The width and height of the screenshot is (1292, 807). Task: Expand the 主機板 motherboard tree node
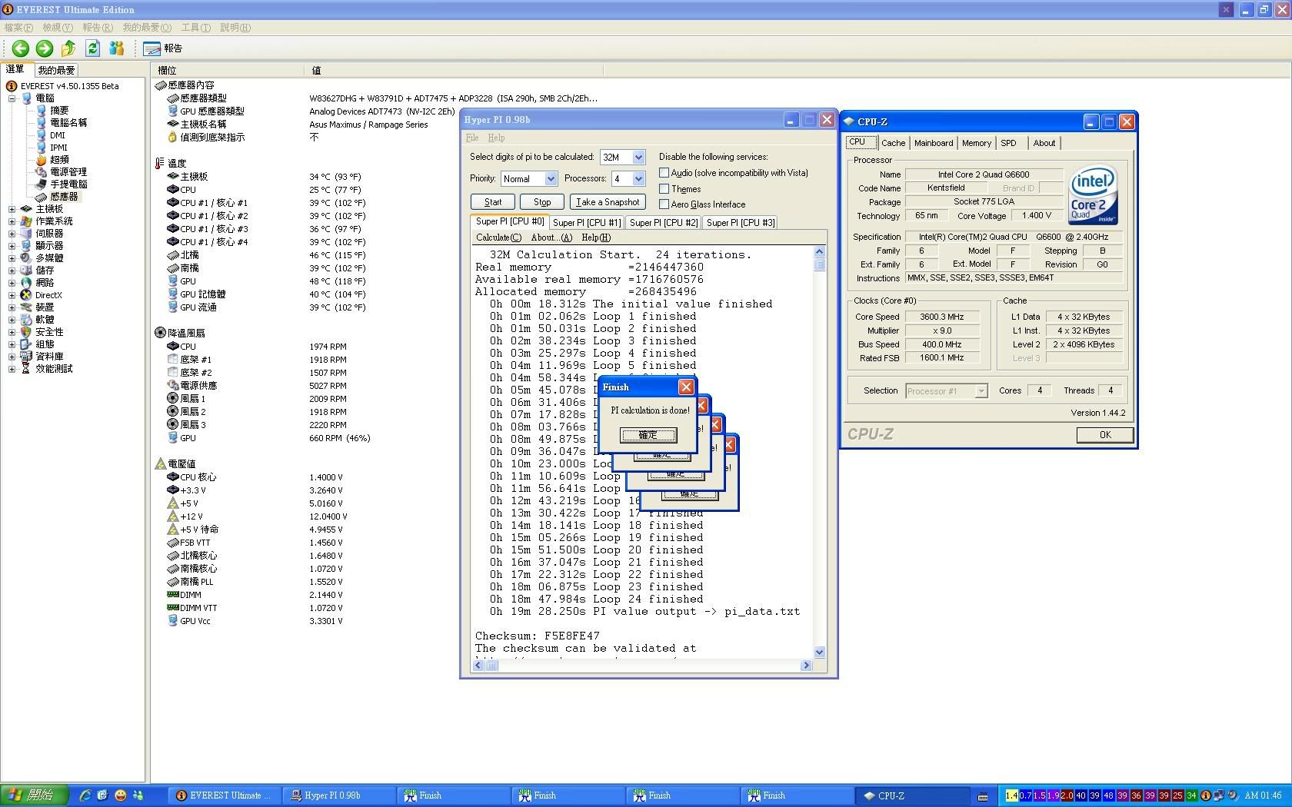[x=12, y=209]
